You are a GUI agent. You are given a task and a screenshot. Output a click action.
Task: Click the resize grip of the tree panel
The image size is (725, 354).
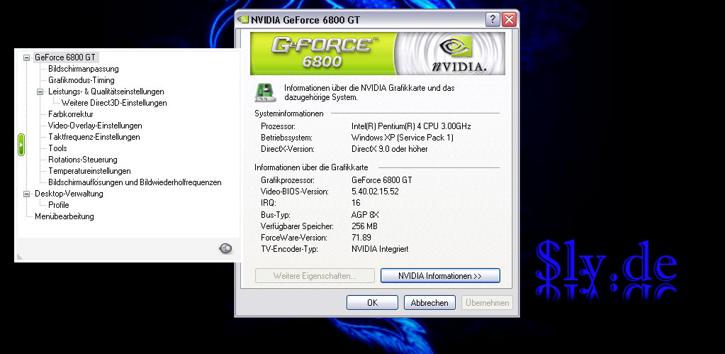20,257
